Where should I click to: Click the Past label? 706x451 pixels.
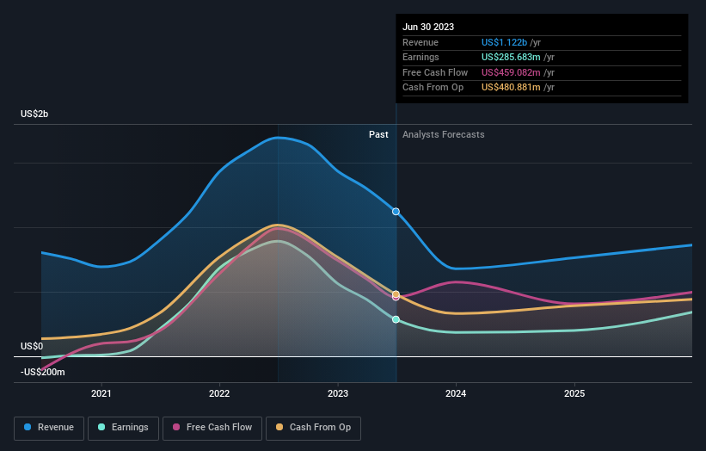coord(378,134)
